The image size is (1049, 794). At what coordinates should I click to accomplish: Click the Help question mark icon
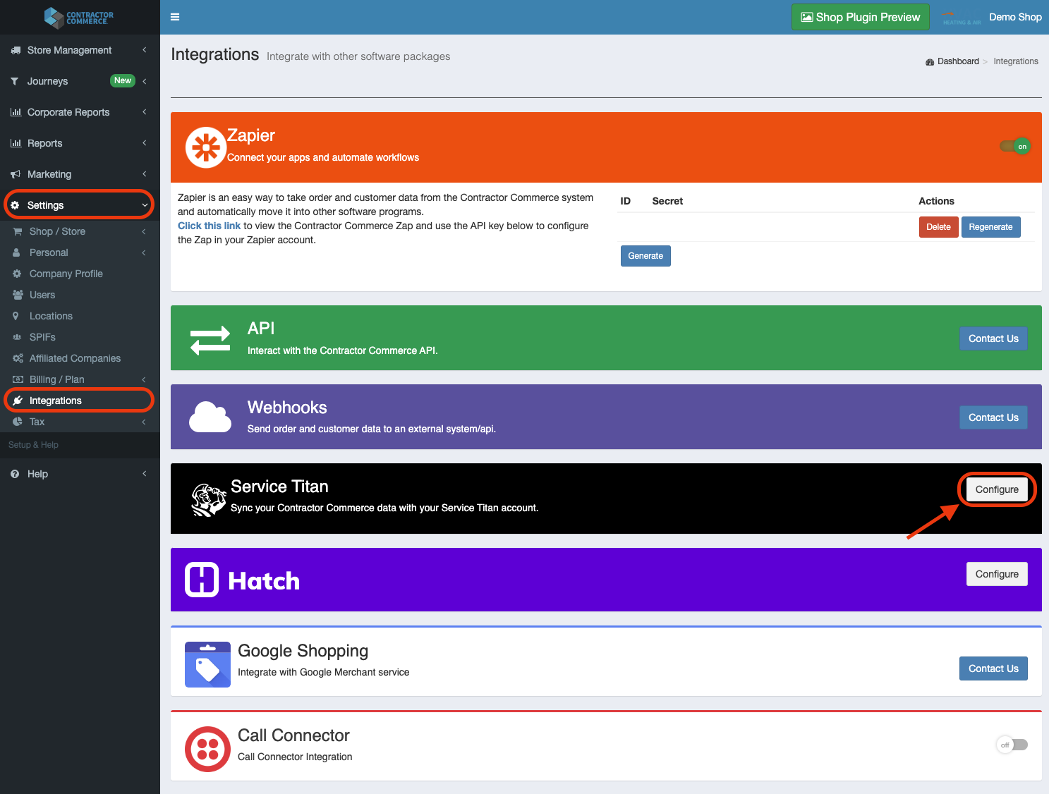coord(15,474)
